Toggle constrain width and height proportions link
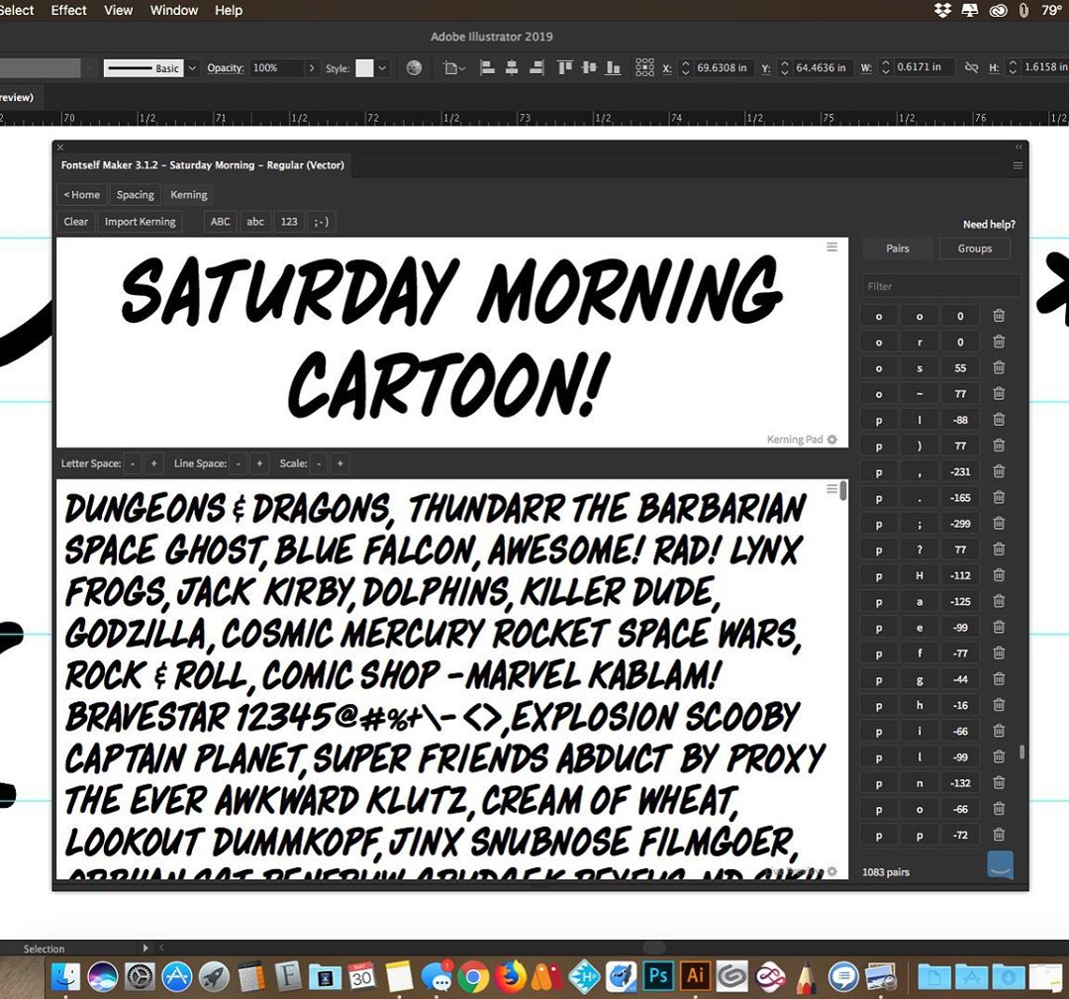This screenshot has height=999, width=1069. (972, 66)
